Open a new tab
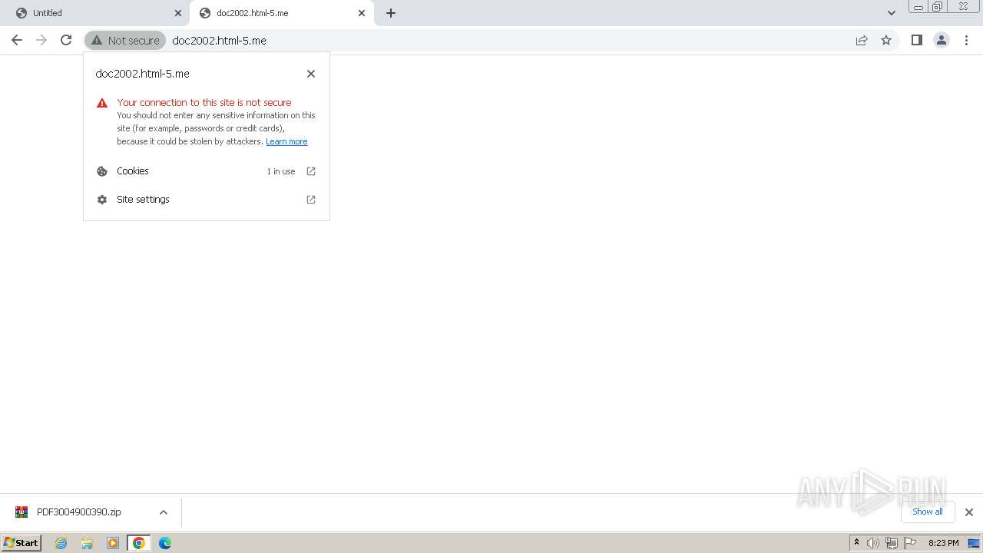This screenshot has width=983, height=553. (x=391, y=13)
